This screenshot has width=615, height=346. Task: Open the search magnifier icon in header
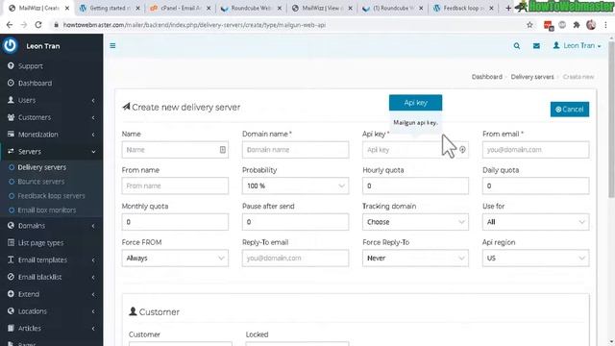[517, 46]
